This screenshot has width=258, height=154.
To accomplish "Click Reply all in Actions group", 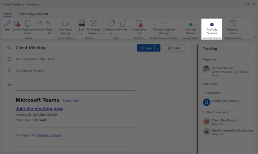I will tap(49, 27).
